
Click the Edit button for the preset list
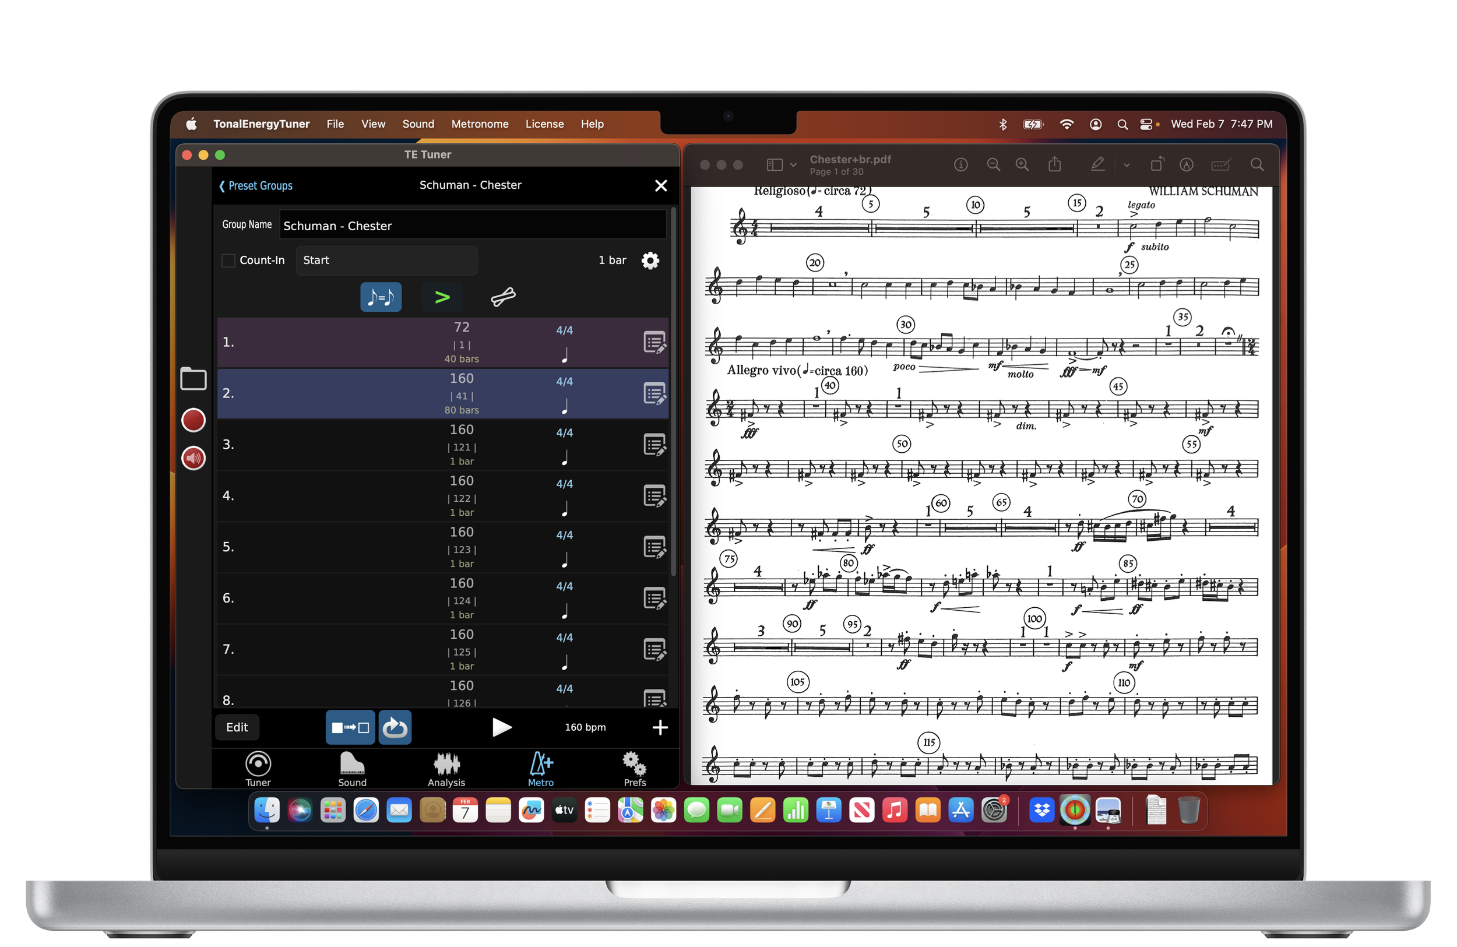point(236,727)
